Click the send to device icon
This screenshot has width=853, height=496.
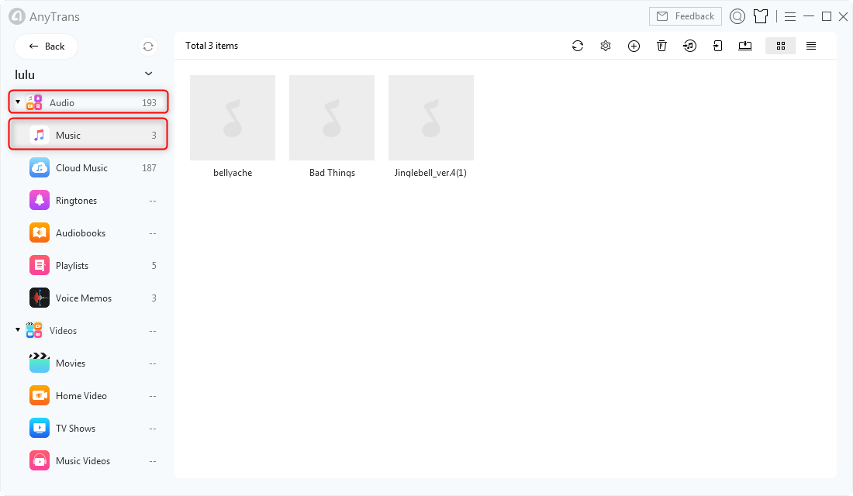coord(717,46)
